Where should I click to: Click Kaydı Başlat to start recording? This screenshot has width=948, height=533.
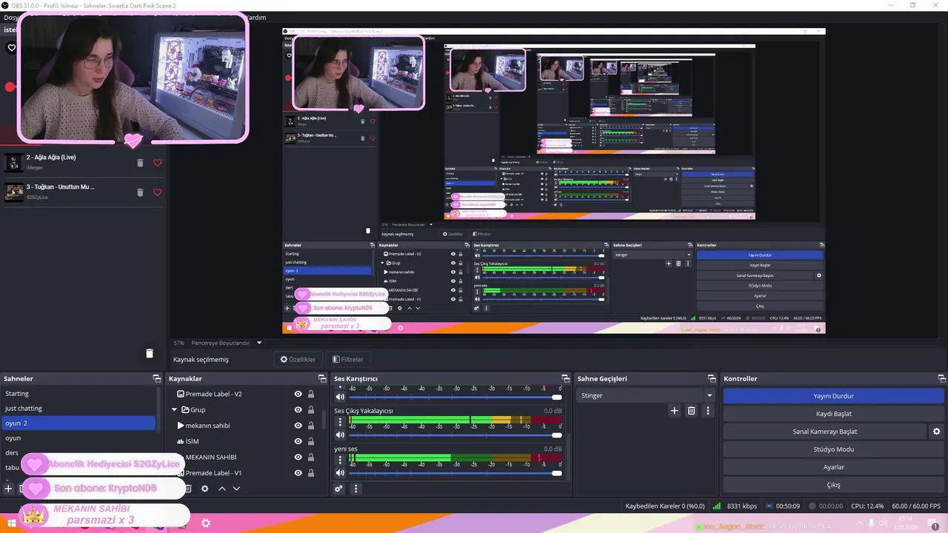click(833, 414)
